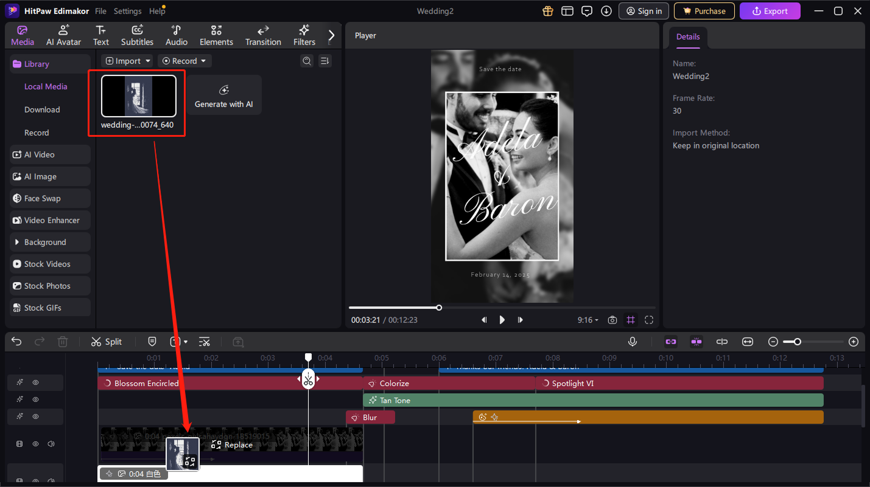Open Face Swap in the sidebar
Image resolution: width=870 pixels, height=487 pixels.
click(x=43, y=198)
